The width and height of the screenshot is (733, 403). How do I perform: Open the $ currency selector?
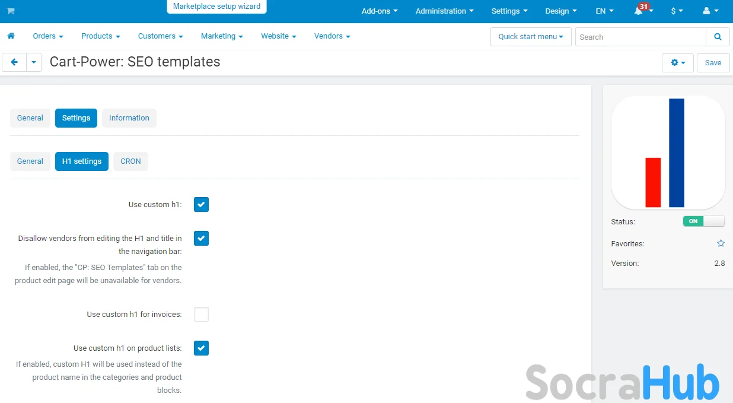677,11
